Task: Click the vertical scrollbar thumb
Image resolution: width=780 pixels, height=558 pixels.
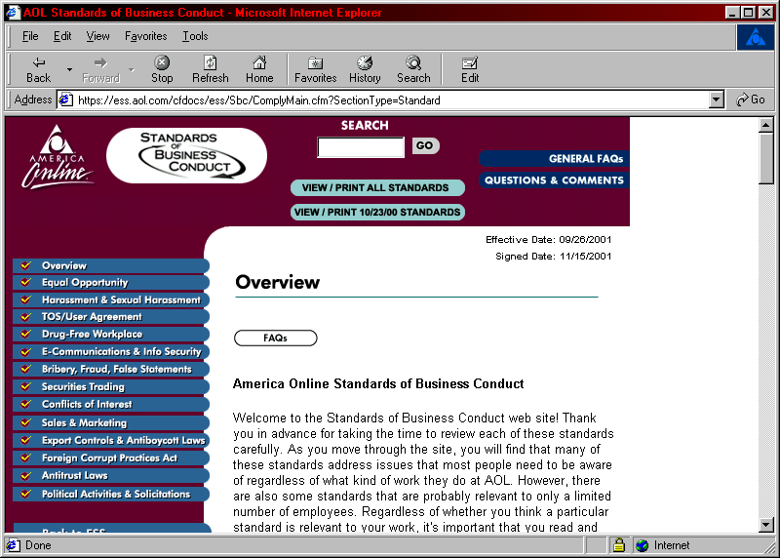Action: point(766,158)
